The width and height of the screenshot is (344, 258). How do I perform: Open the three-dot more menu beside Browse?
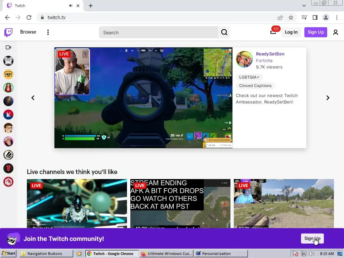48,32
